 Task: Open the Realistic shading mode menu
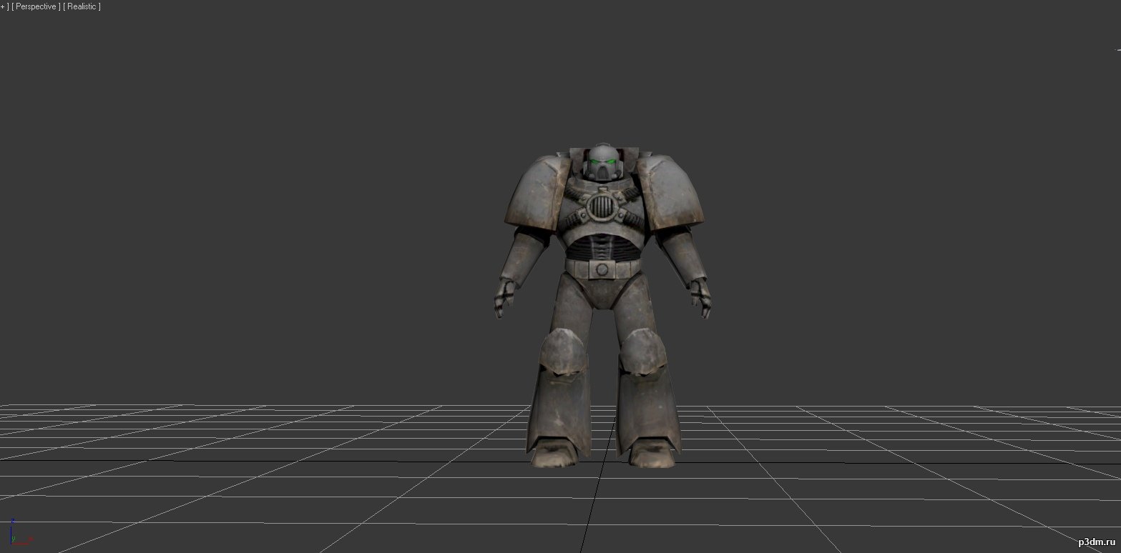pyautogui.click(x=82, y=6)
